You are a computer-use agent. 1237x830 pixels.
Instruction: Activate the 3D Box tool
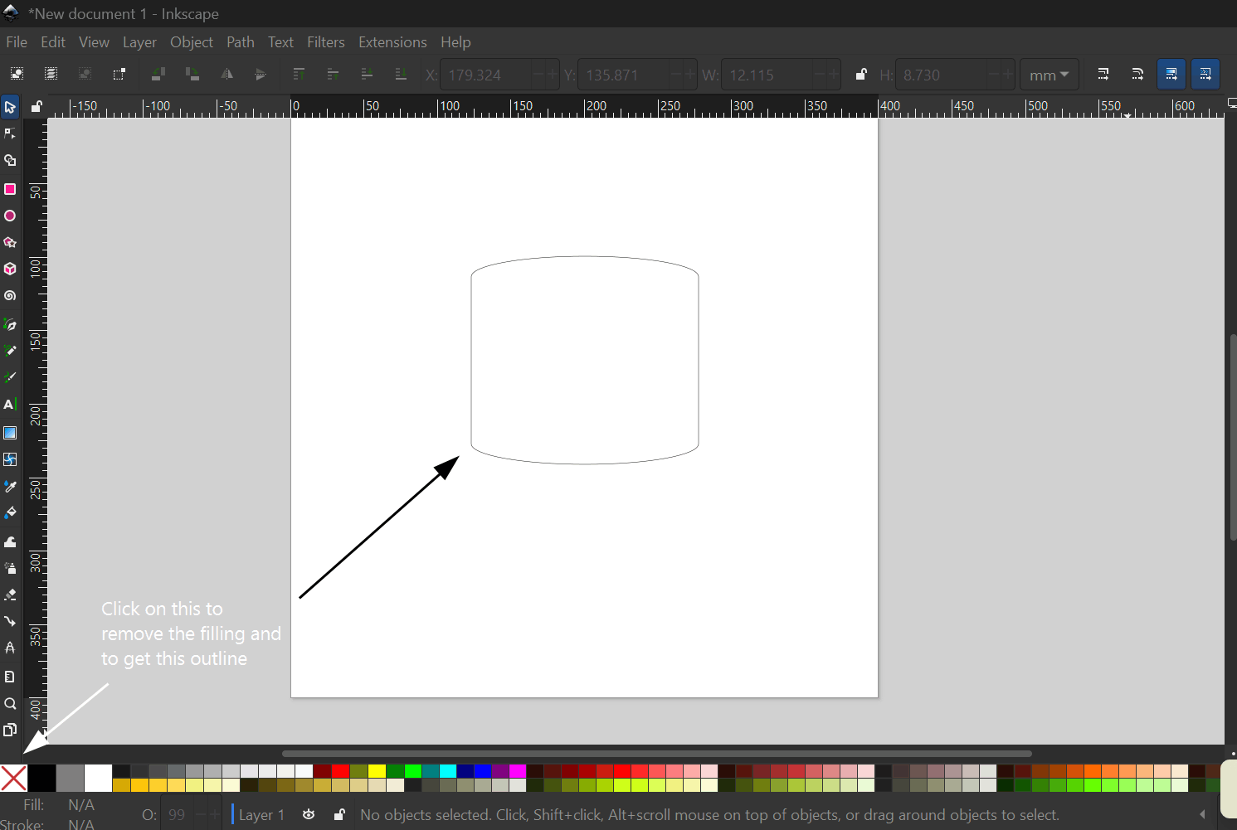pyautogui.click(x=10, y=269)
